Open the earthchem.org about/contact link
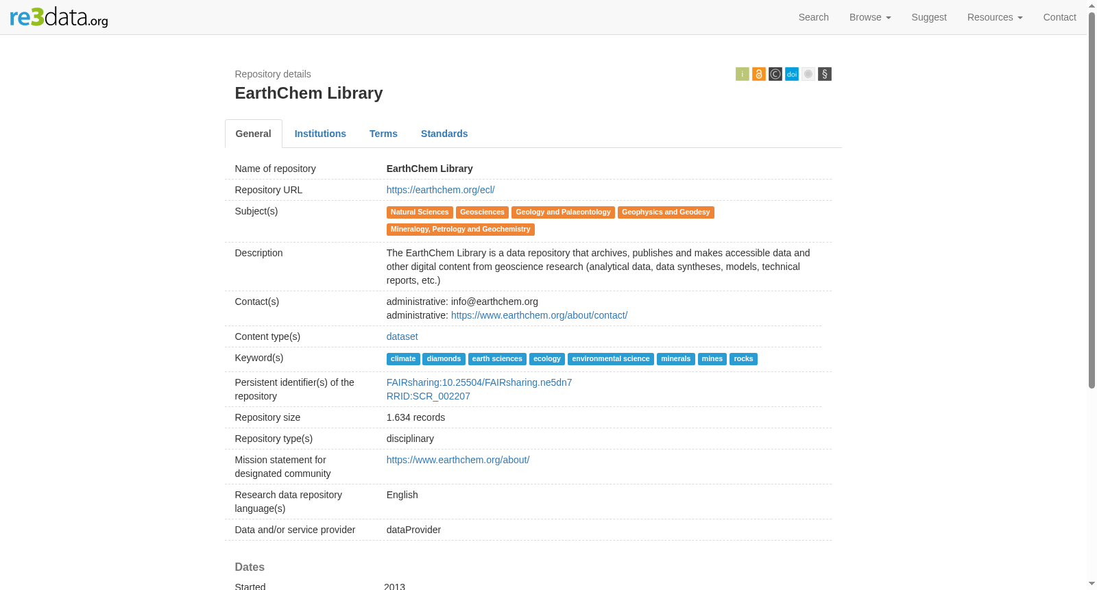This screenshot has height=590, width=1097. pos(539,315)
